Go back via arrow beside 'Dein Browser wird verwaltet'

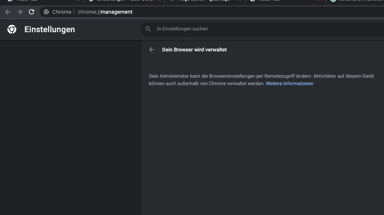click(x=152, y=50)
